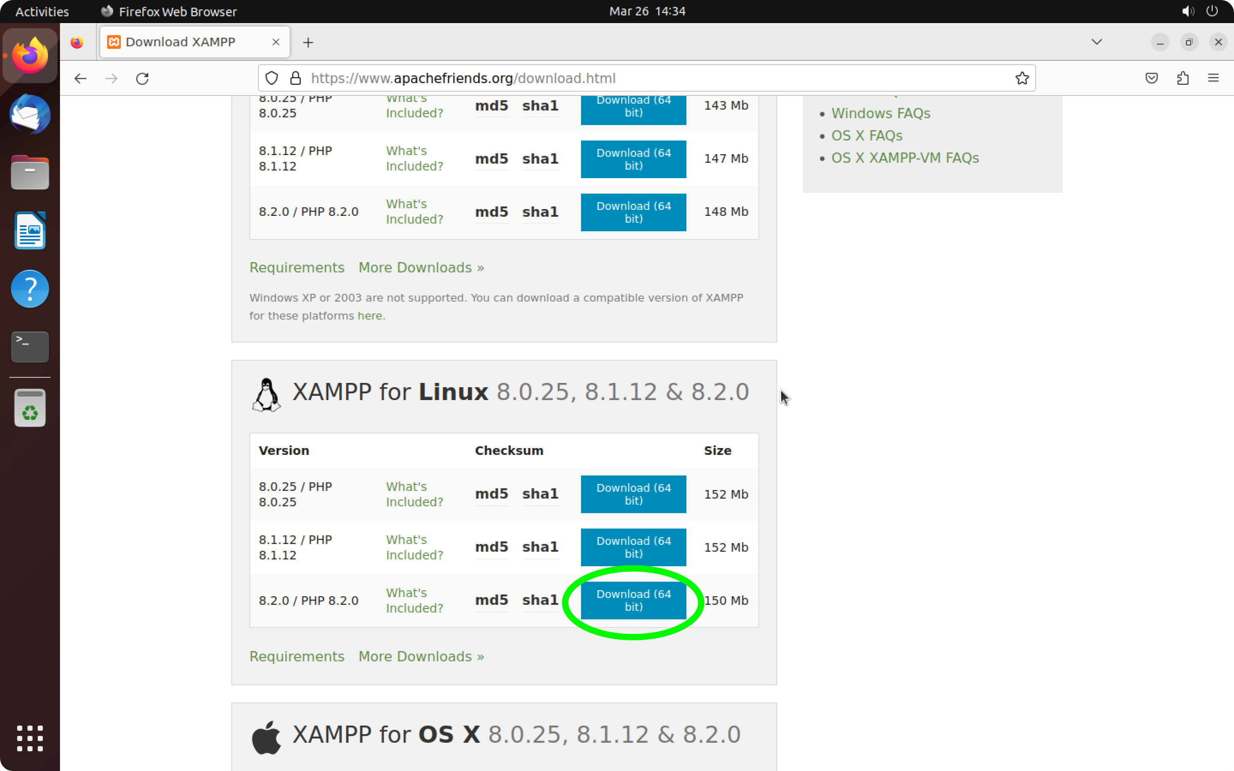
Task: Save page to Pocket
Action: (1151, 78)
